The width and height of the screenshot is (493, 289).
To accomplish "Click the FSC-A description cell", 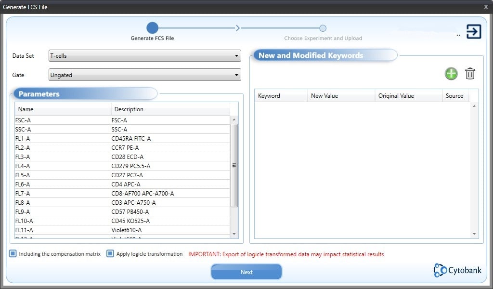I will point(170,120).
